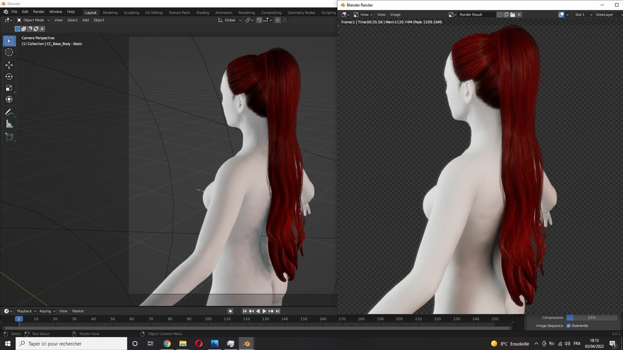Screen dimensions: 623x350
Task: Toggle the Overwrite checkbox
Action: (x=568, y=325)
